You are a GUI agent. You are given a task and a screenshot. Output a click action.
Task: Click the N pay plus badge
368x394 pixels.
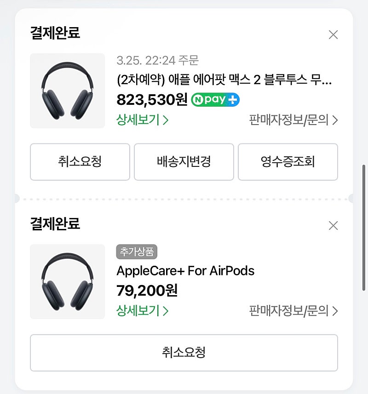215,99
